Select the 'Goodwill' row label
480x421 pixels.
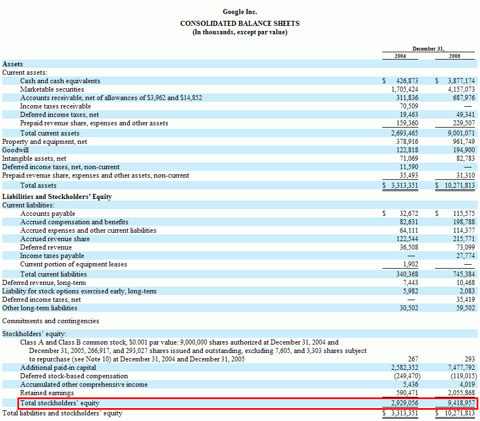(x=15, y=150)
